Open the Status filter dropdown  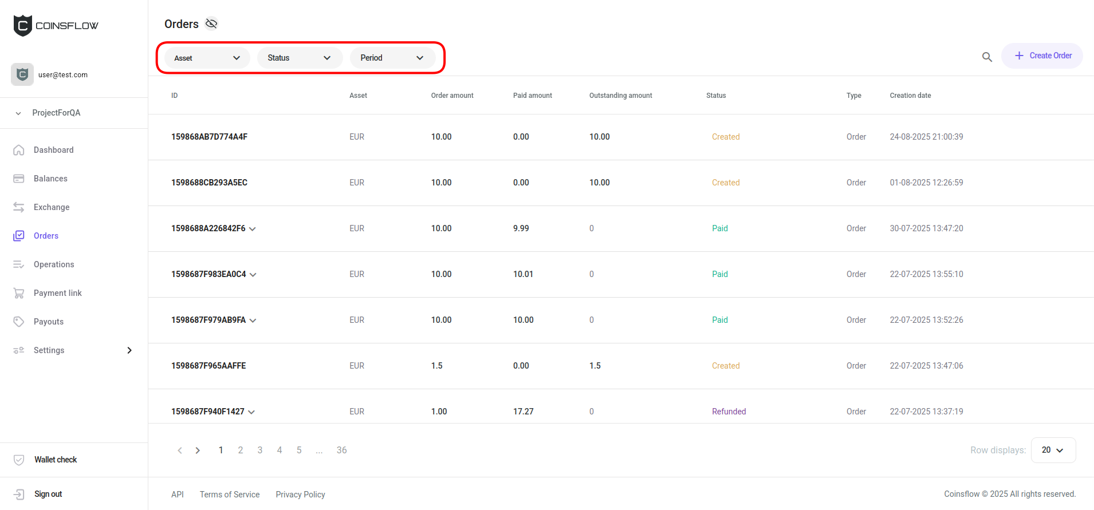coord(300,58)
